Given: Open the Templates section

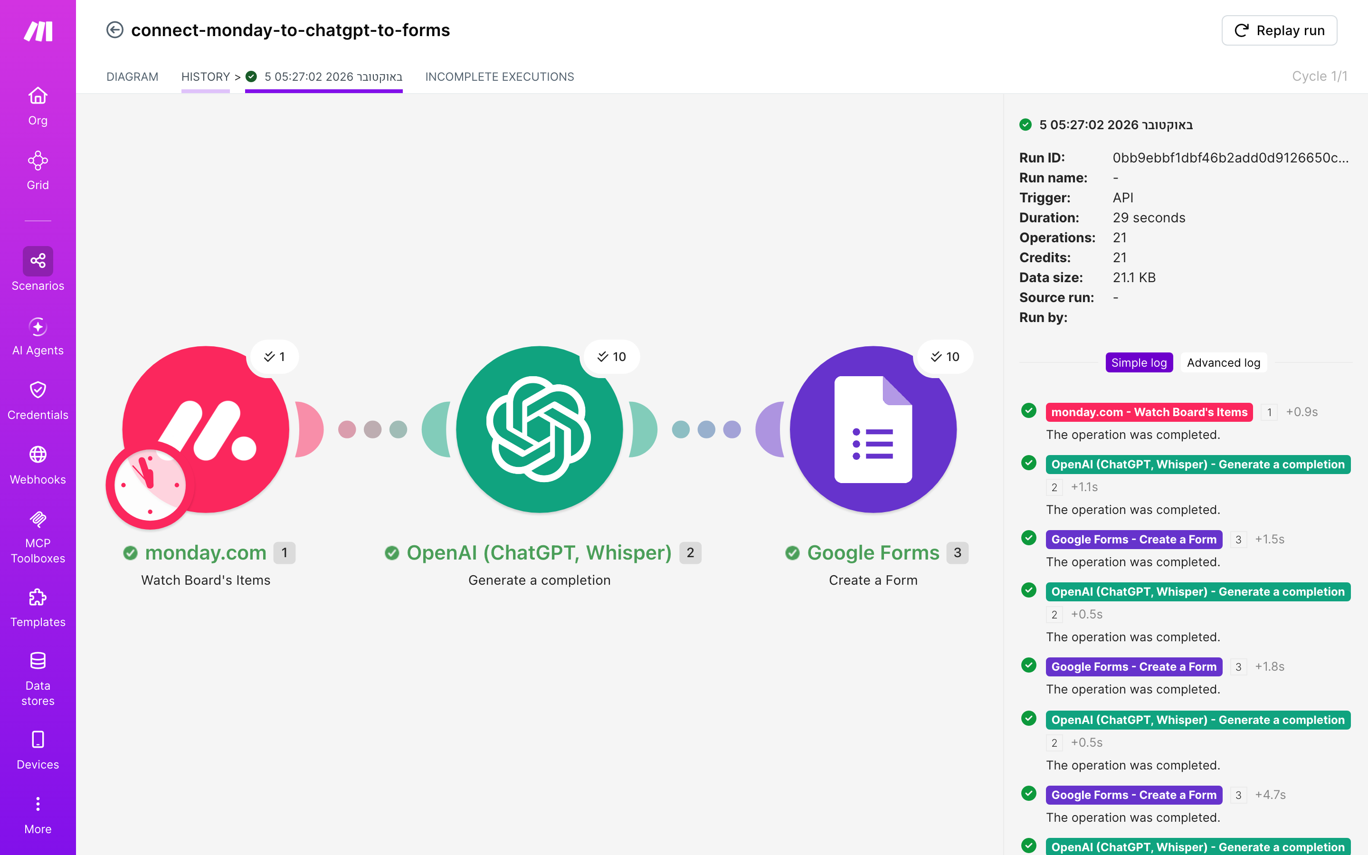Looking at the screenshot, I should point(38,608).
